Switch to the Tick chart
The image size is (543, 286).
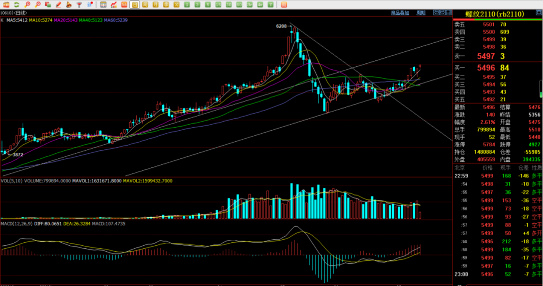[x=124, y=5]
